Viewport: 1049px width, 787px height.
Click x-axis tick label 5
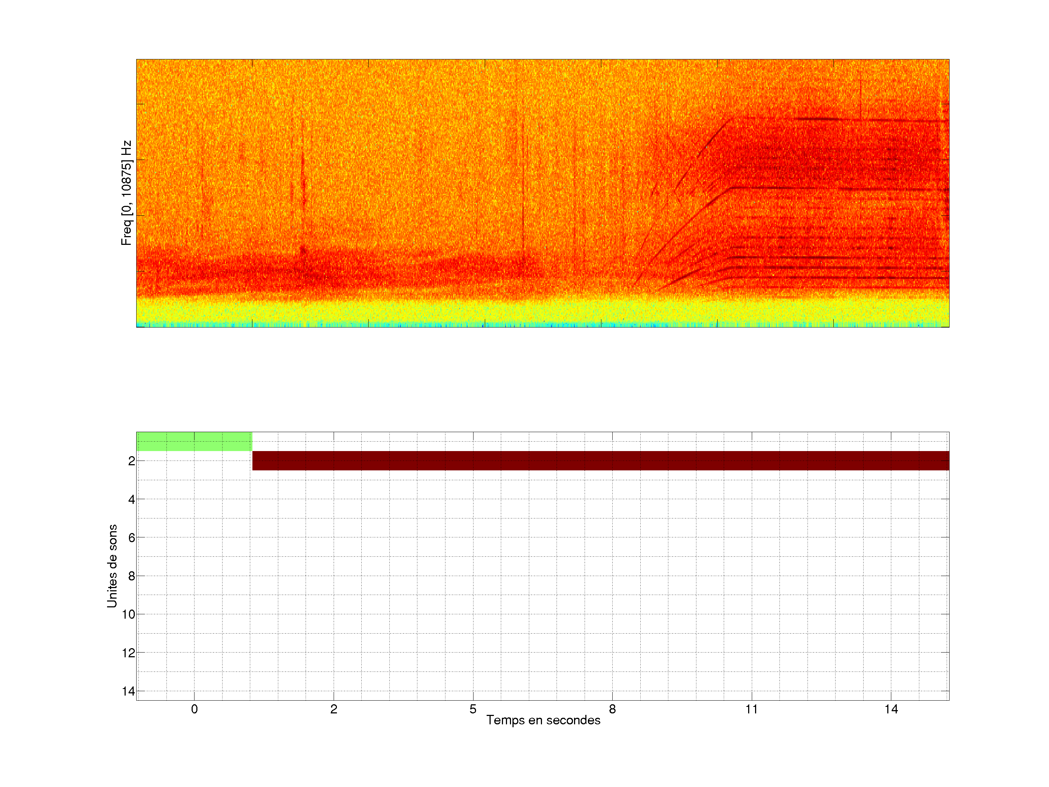[473, 709]
